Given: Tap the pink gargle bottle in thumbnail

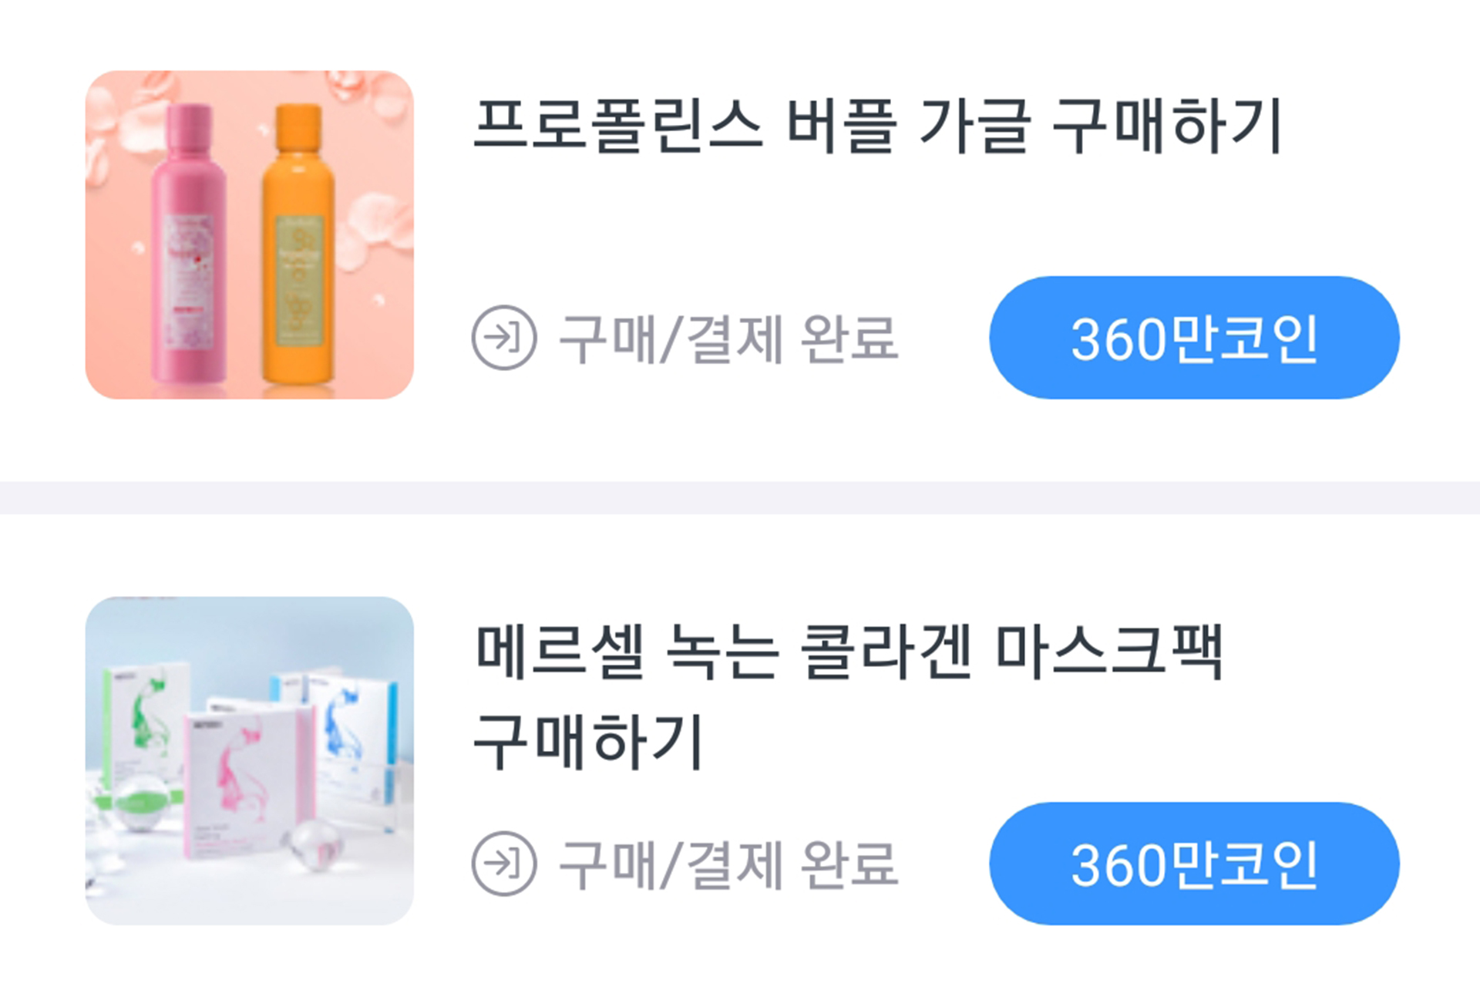Looking at the screenshot, I should [190, 244].
